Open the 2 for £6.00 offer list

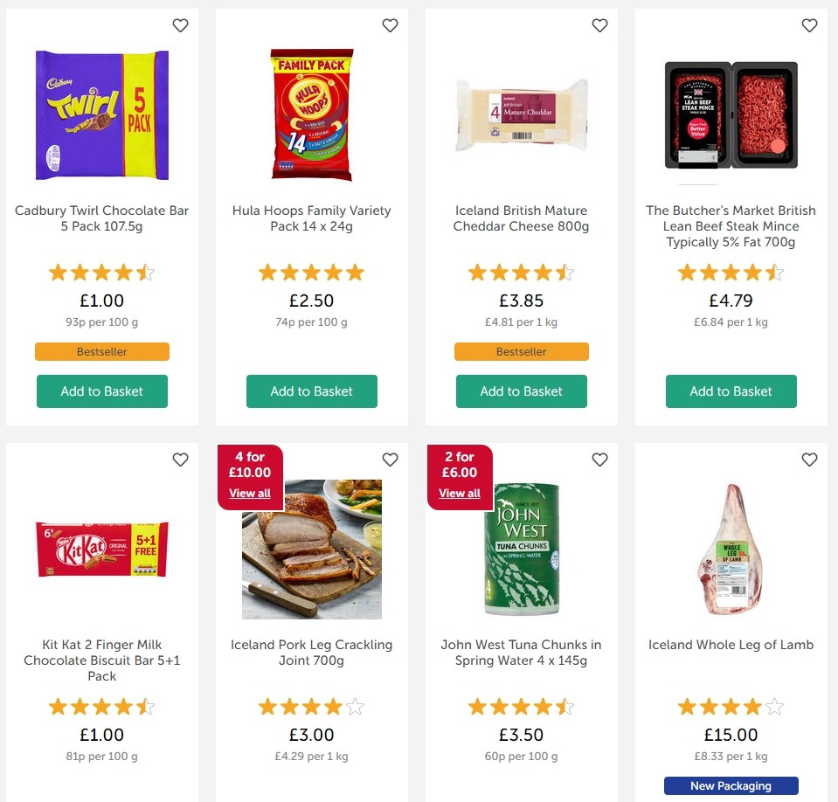point(459,494)
